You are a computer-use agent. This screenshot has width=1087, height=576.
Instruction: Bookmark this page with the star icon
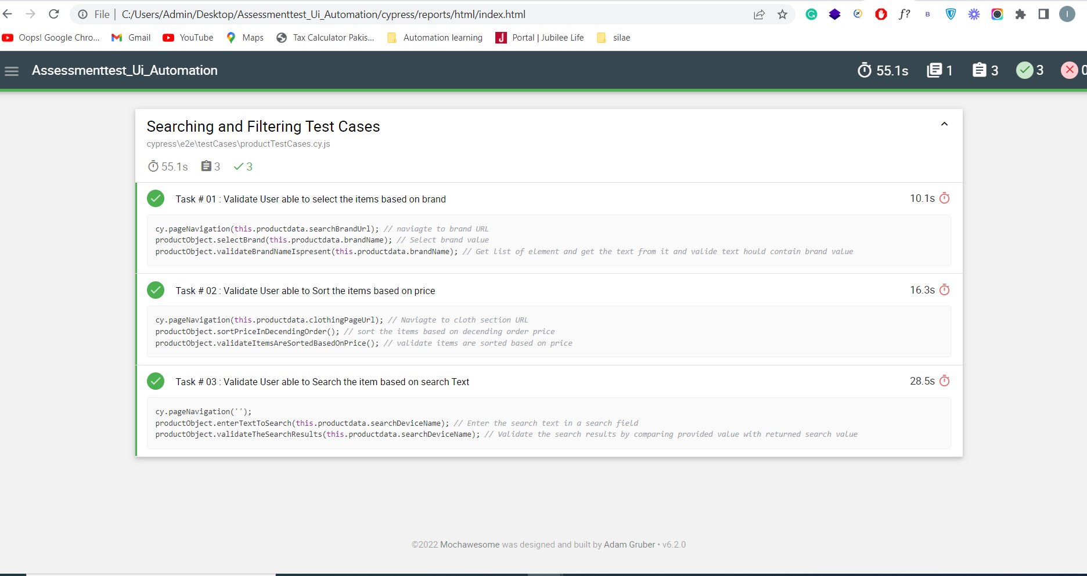pos(783,15)
